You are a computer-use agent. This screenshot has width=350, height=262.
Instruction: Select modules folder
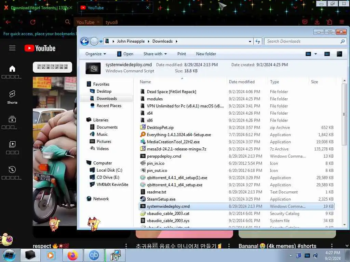[155, 99]
